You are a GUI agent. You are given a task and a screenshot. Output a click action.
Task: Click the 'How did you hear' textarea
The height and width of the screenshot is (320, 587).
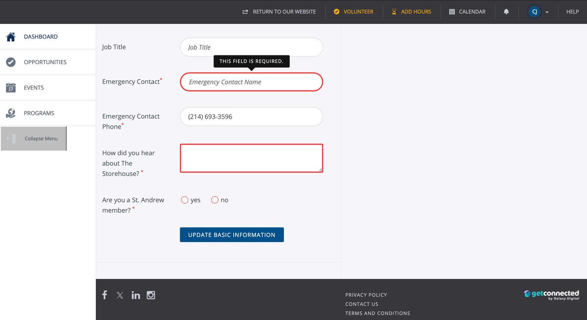(251, 158)
